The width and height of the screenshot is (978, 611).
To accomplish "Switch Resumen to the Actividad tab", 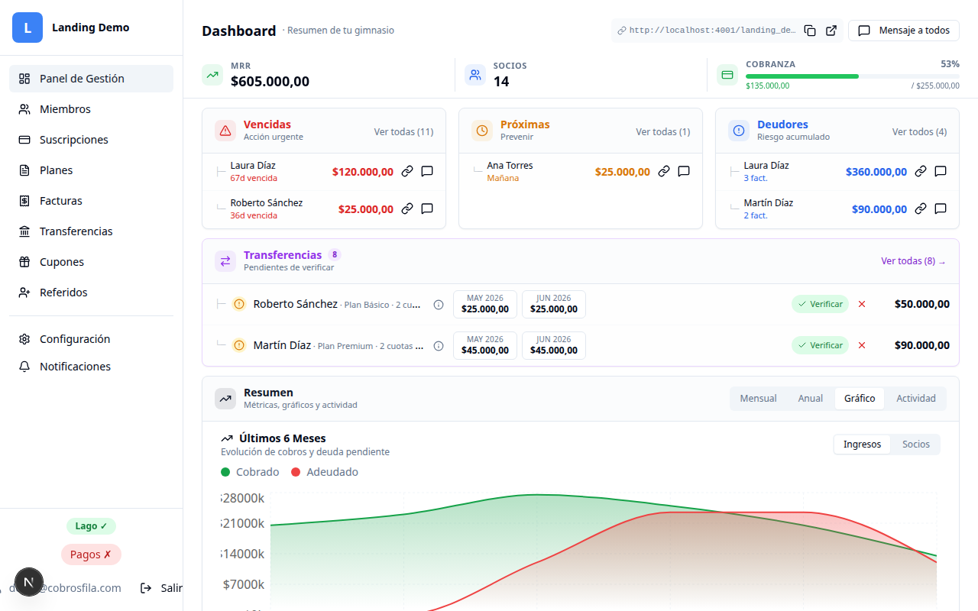I will (x=915, y=399).
